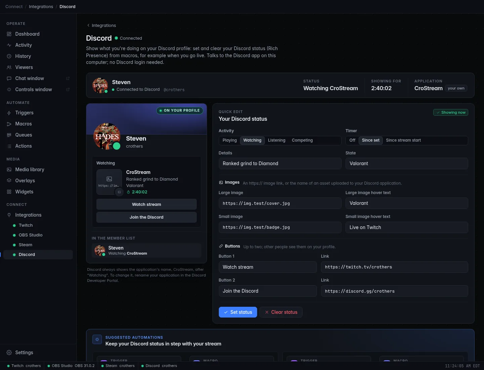Click the Button 1 link URL field
This screenshot has height=370, width=484.
pos(395,267)
